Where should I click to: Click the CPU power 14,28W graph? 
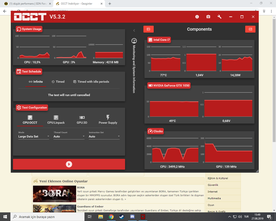[x=237, y=59]
